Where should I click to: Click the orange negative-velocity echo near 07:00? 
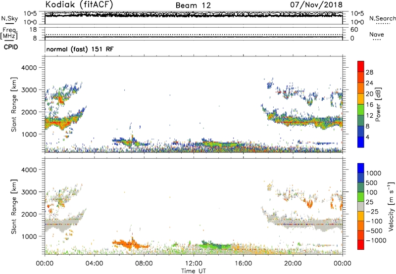131,244
